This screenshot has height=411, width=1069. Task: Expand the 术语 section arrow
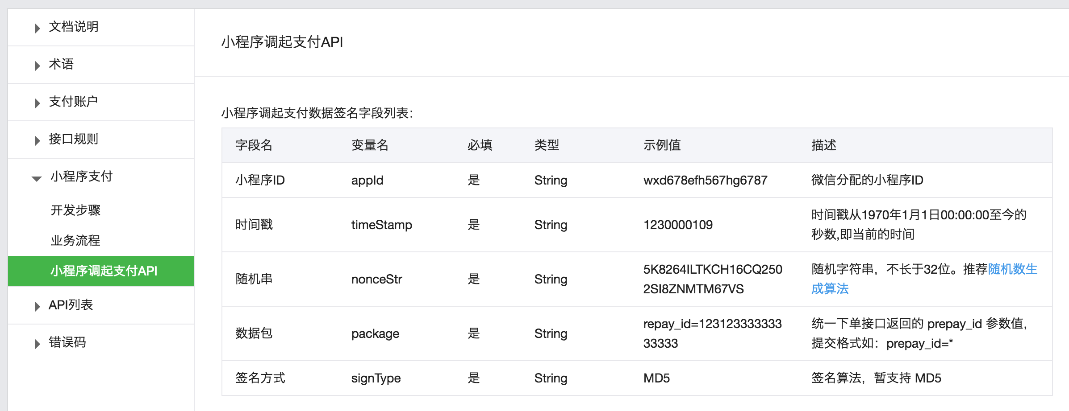pos(37,66)
